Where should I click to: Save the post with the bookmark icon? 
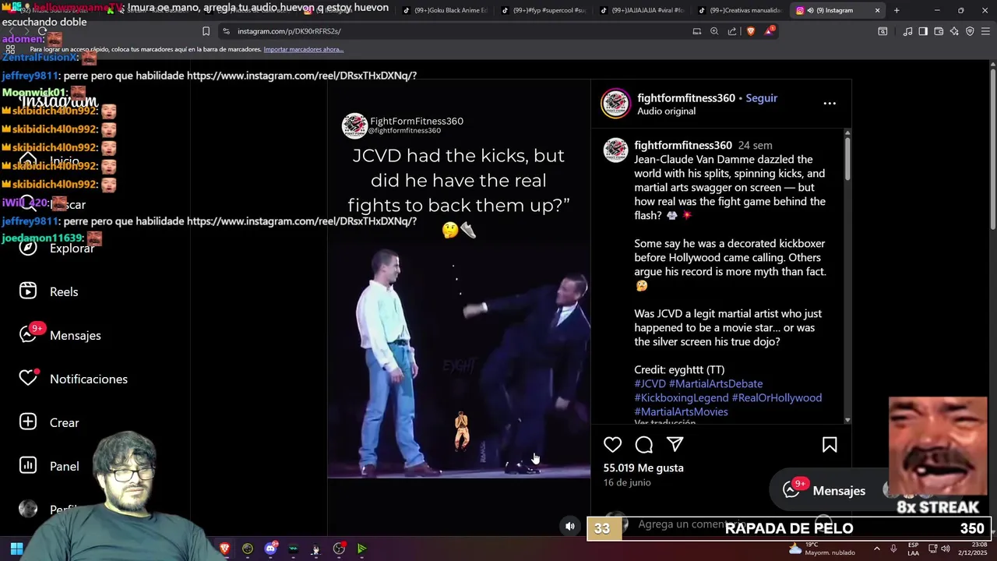tap(830, 445)
